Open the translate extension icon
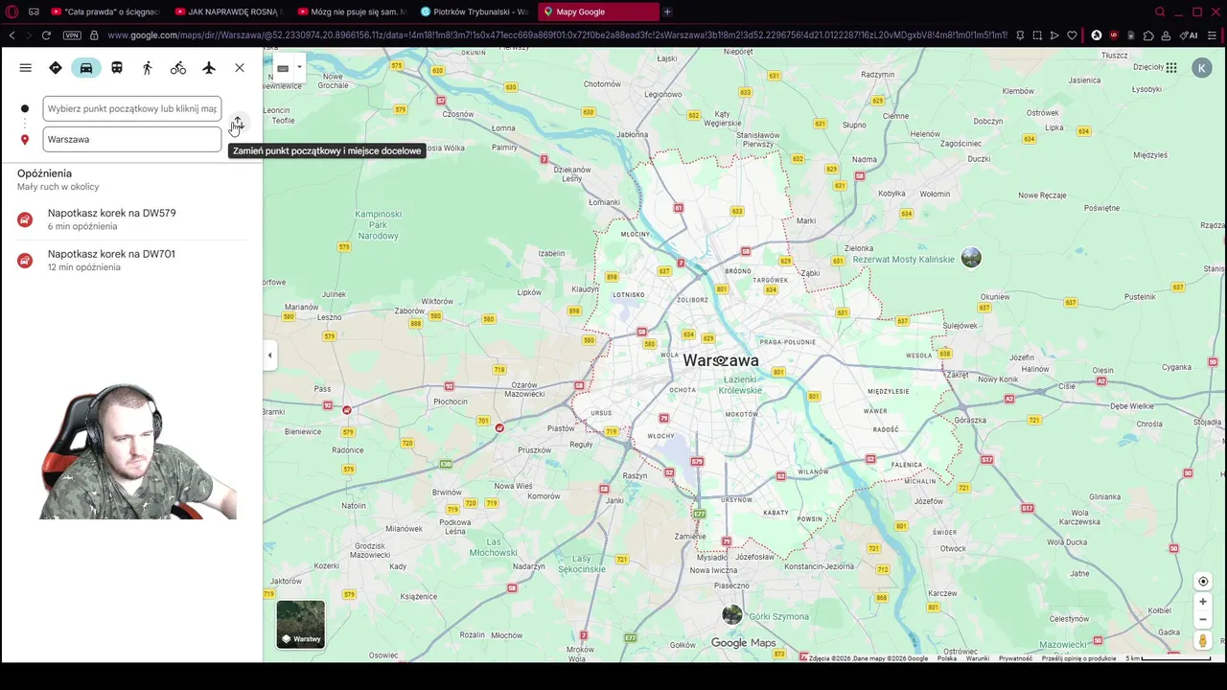The width and height of the screenshot is (1227, 690). 1097,35
